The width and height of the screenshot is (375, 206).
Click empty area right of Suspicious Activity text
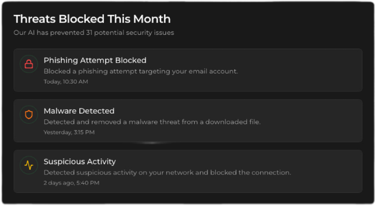326,171
